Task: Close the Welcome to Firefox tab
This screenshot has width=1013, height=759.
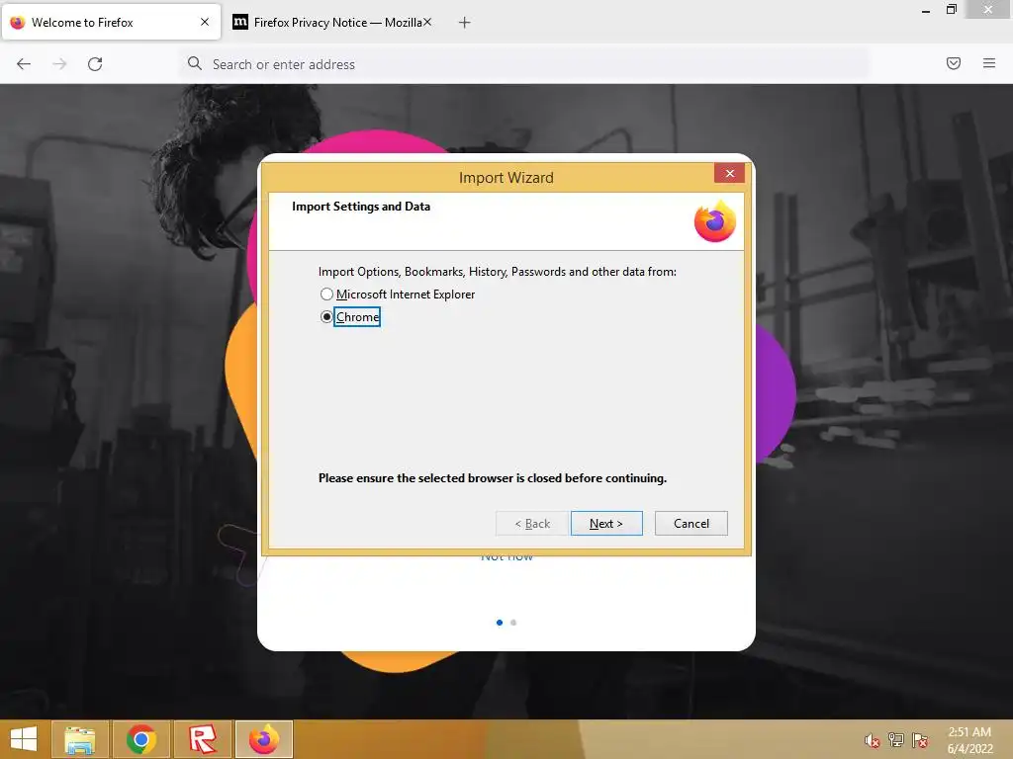Action: click(x=205, y=22)
